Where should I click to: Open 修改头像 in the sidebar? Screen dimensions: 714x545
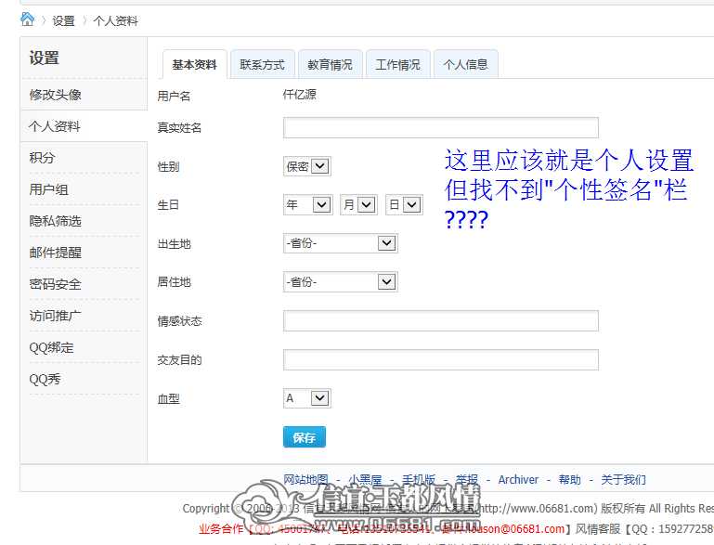click(55, 95)
